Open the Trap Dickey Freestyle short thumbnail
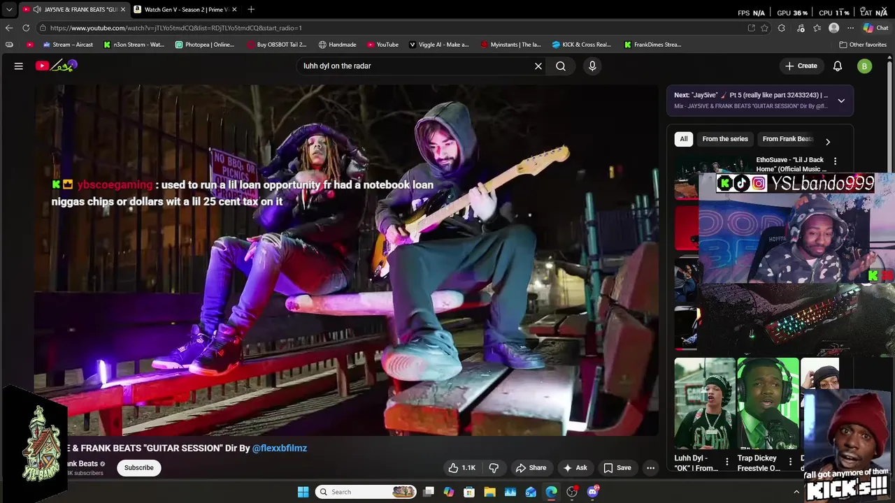This screenshot has height=503, width=895. click(768, 404)
